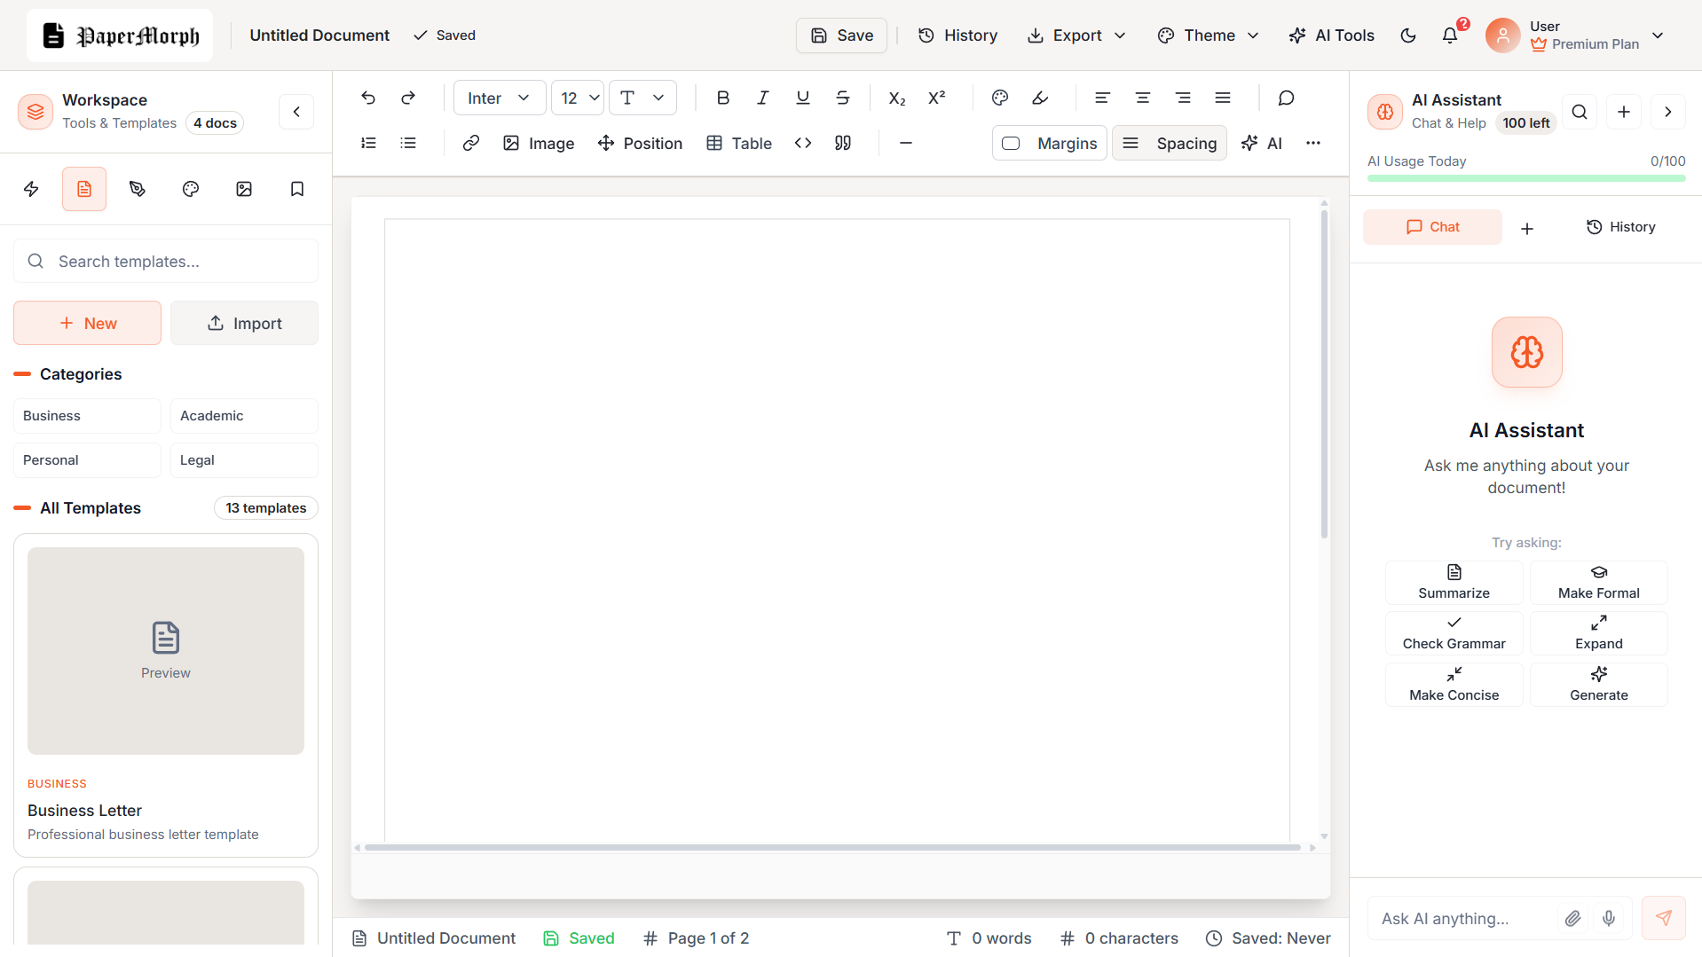Click the undo arrow icon
This screenshot has height=957, width=1702.
pyautogui.click(x=368, y=98)
